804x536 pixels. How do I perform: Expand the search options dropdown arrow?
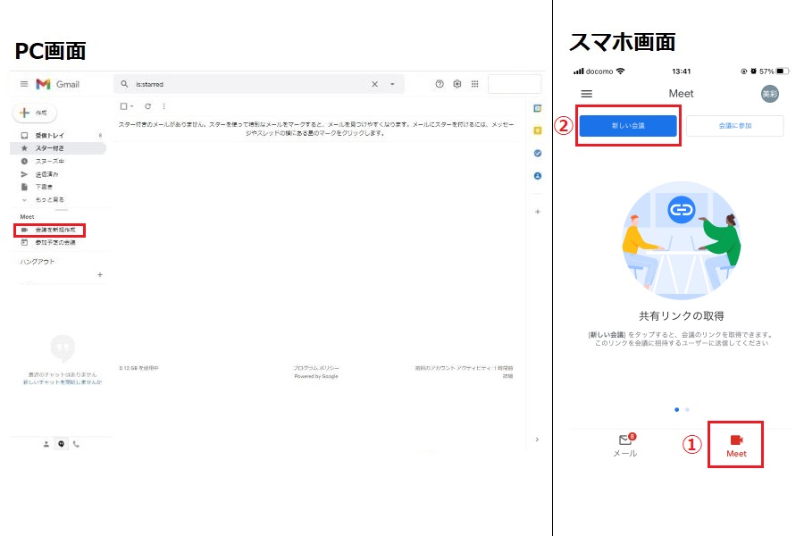[392, 84]
